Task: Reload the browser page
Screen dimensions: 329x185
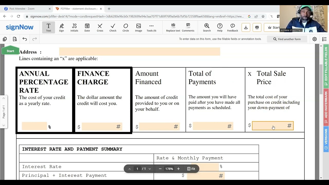Action: click(19, 16)
